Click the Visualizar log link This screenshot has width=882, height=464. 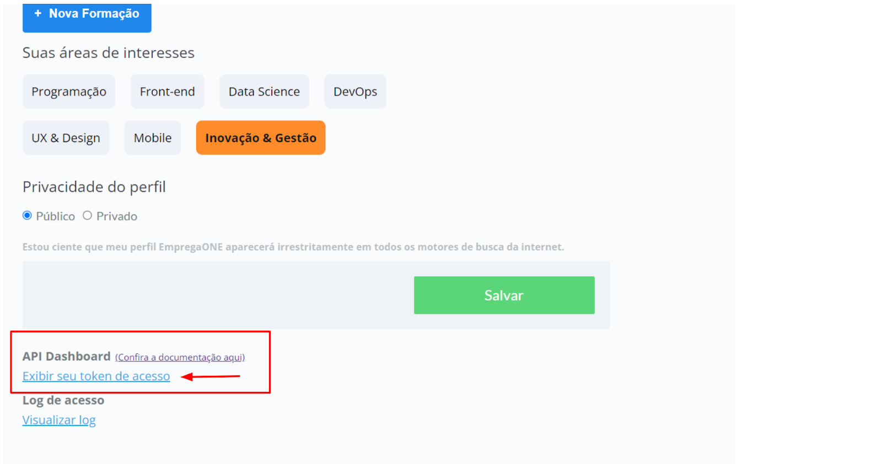[x=58, y=420]
